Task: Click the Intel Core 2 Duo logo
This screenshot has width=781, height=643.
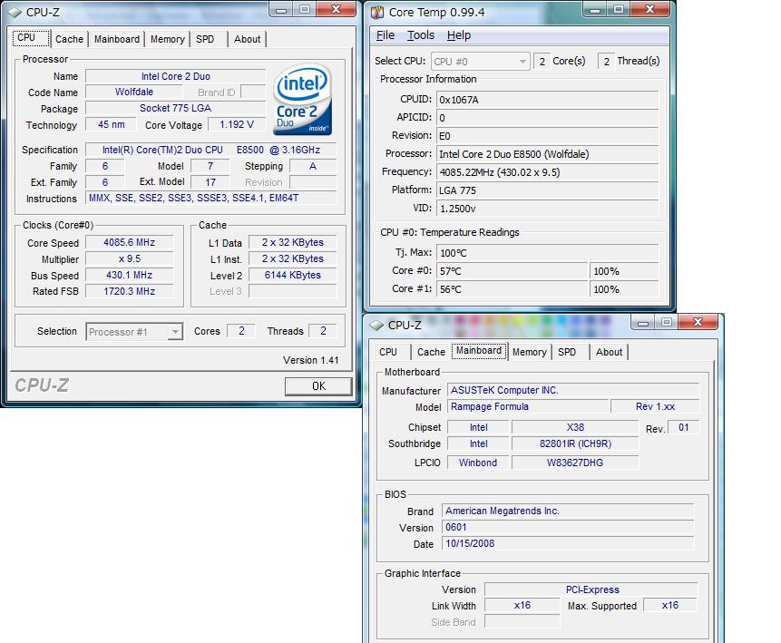Action: (302, 99)
